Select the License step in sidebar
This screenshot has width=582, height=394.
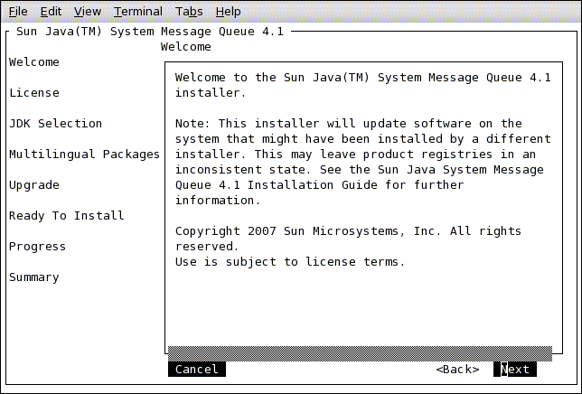click(x=34, y=93)
